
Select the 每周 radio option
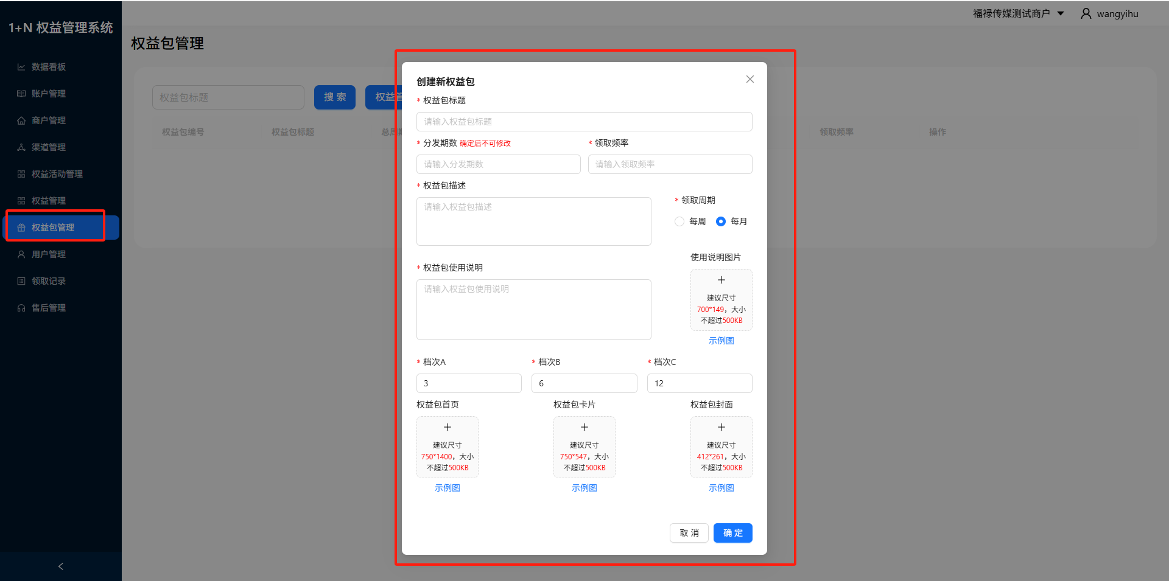coord(679,221)
